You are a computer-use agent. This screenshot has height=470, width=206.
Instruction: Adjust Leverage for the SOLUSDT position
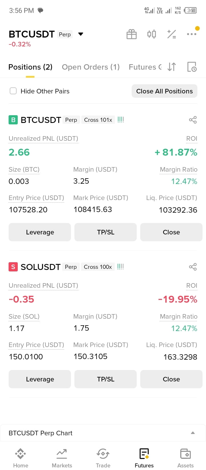tap(40, 379)
